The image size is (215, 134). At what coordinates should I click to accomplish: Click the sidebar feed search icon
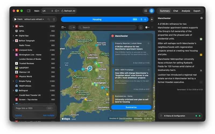[x=49, y=19]
